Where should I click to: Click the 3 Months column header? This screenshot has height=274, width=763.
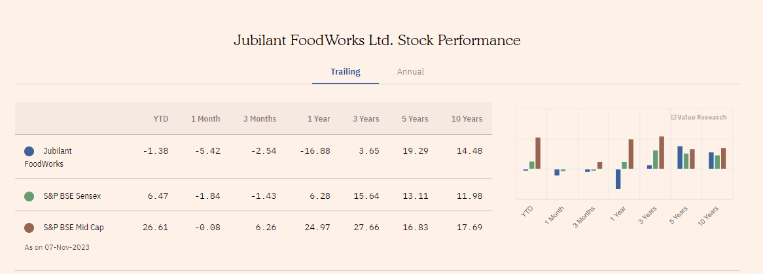[260, 119]
